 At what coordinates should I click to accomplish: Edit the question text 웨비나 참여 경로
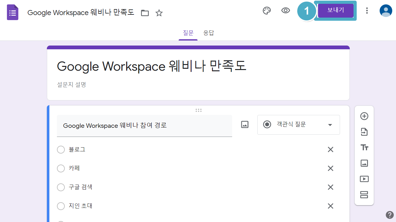click(144, 126)
